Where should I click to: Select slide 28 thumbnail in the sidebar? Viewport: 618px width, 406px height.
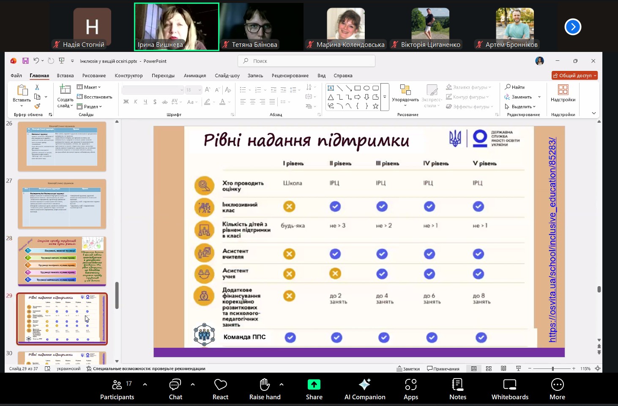(x=62, y=261)
